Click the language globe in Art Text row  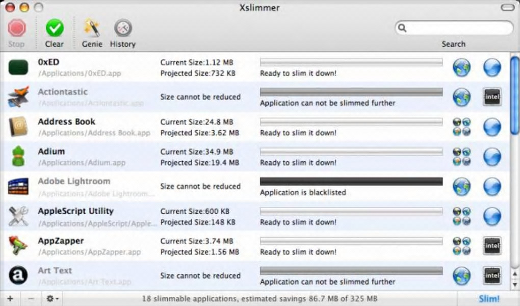(462, 276)
